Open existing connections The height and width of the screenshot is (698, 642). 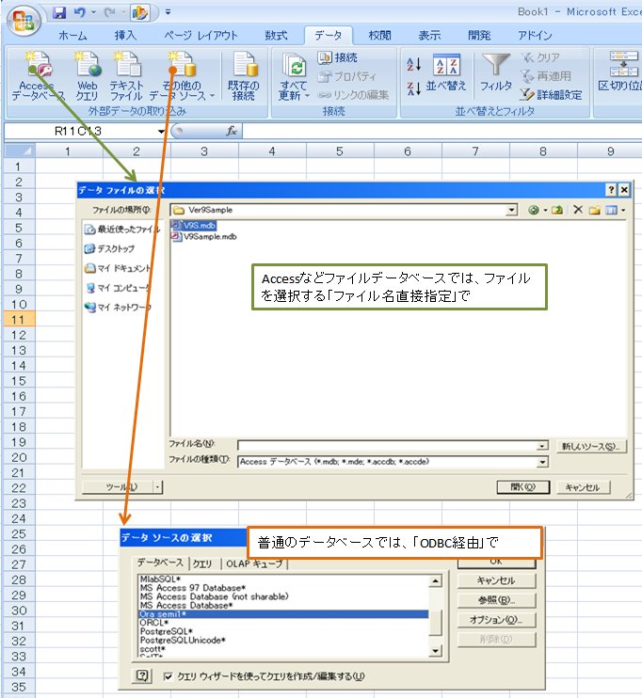tap(243, 76)
